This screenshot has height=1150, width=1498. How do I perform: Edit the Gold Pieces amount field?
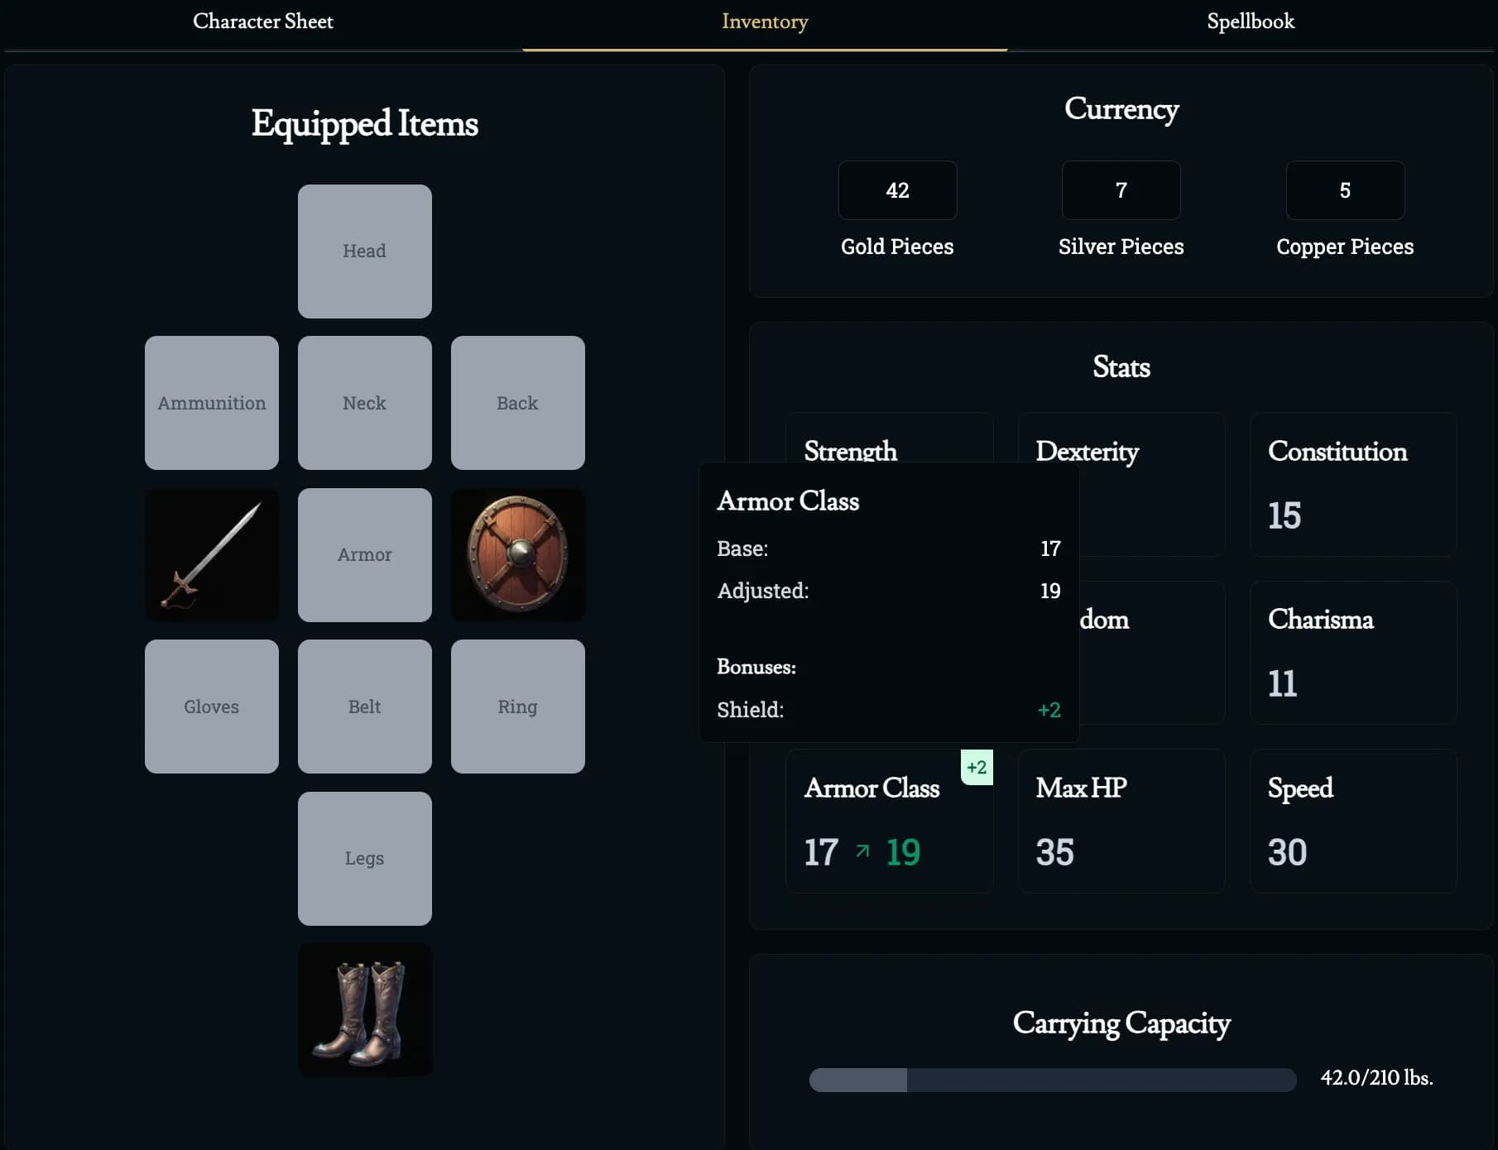tap(898, 190)
